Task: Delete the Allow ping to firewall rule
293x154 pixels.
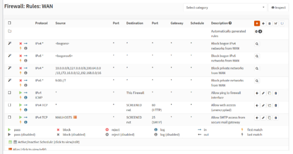Action: click(x=276, y=93)
